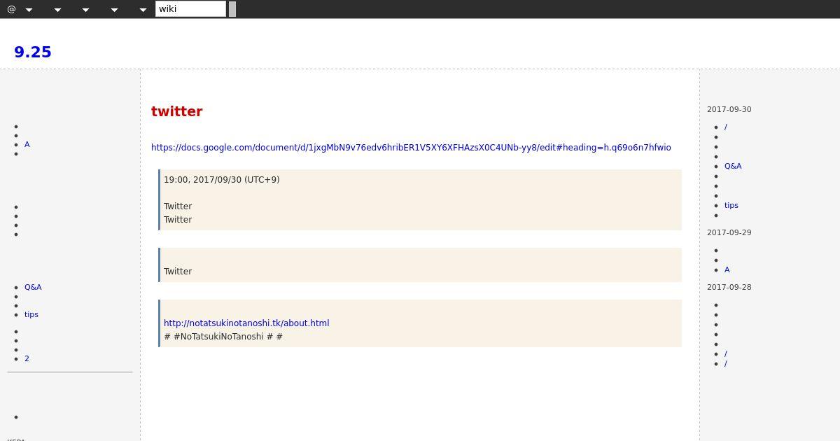Select the 2017-09-30 date heading

click(729, 110)
